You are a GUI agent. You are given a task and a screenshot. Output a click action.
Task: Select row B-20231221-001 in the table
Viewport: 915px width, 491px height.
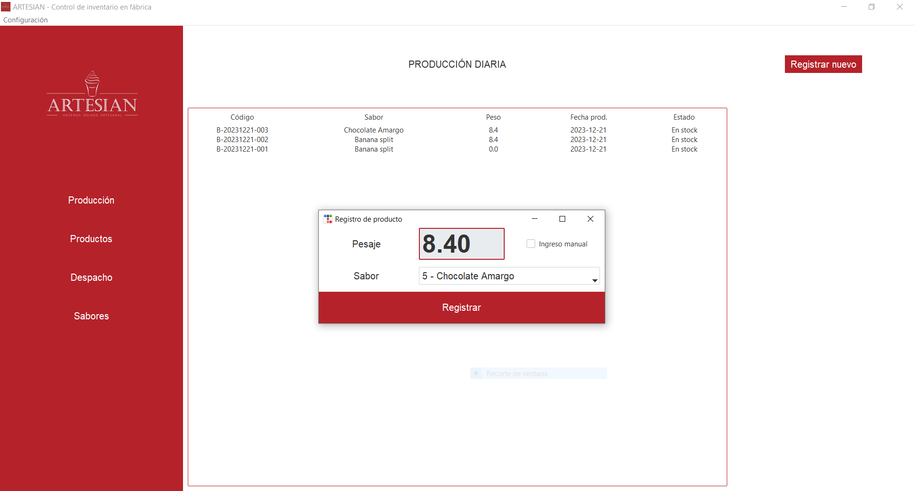tap(242, 149)
